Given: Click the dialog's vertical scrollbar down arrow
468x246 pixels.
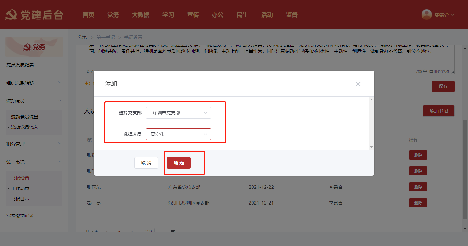Looking at the screenshot, I should tap(372, 147).
